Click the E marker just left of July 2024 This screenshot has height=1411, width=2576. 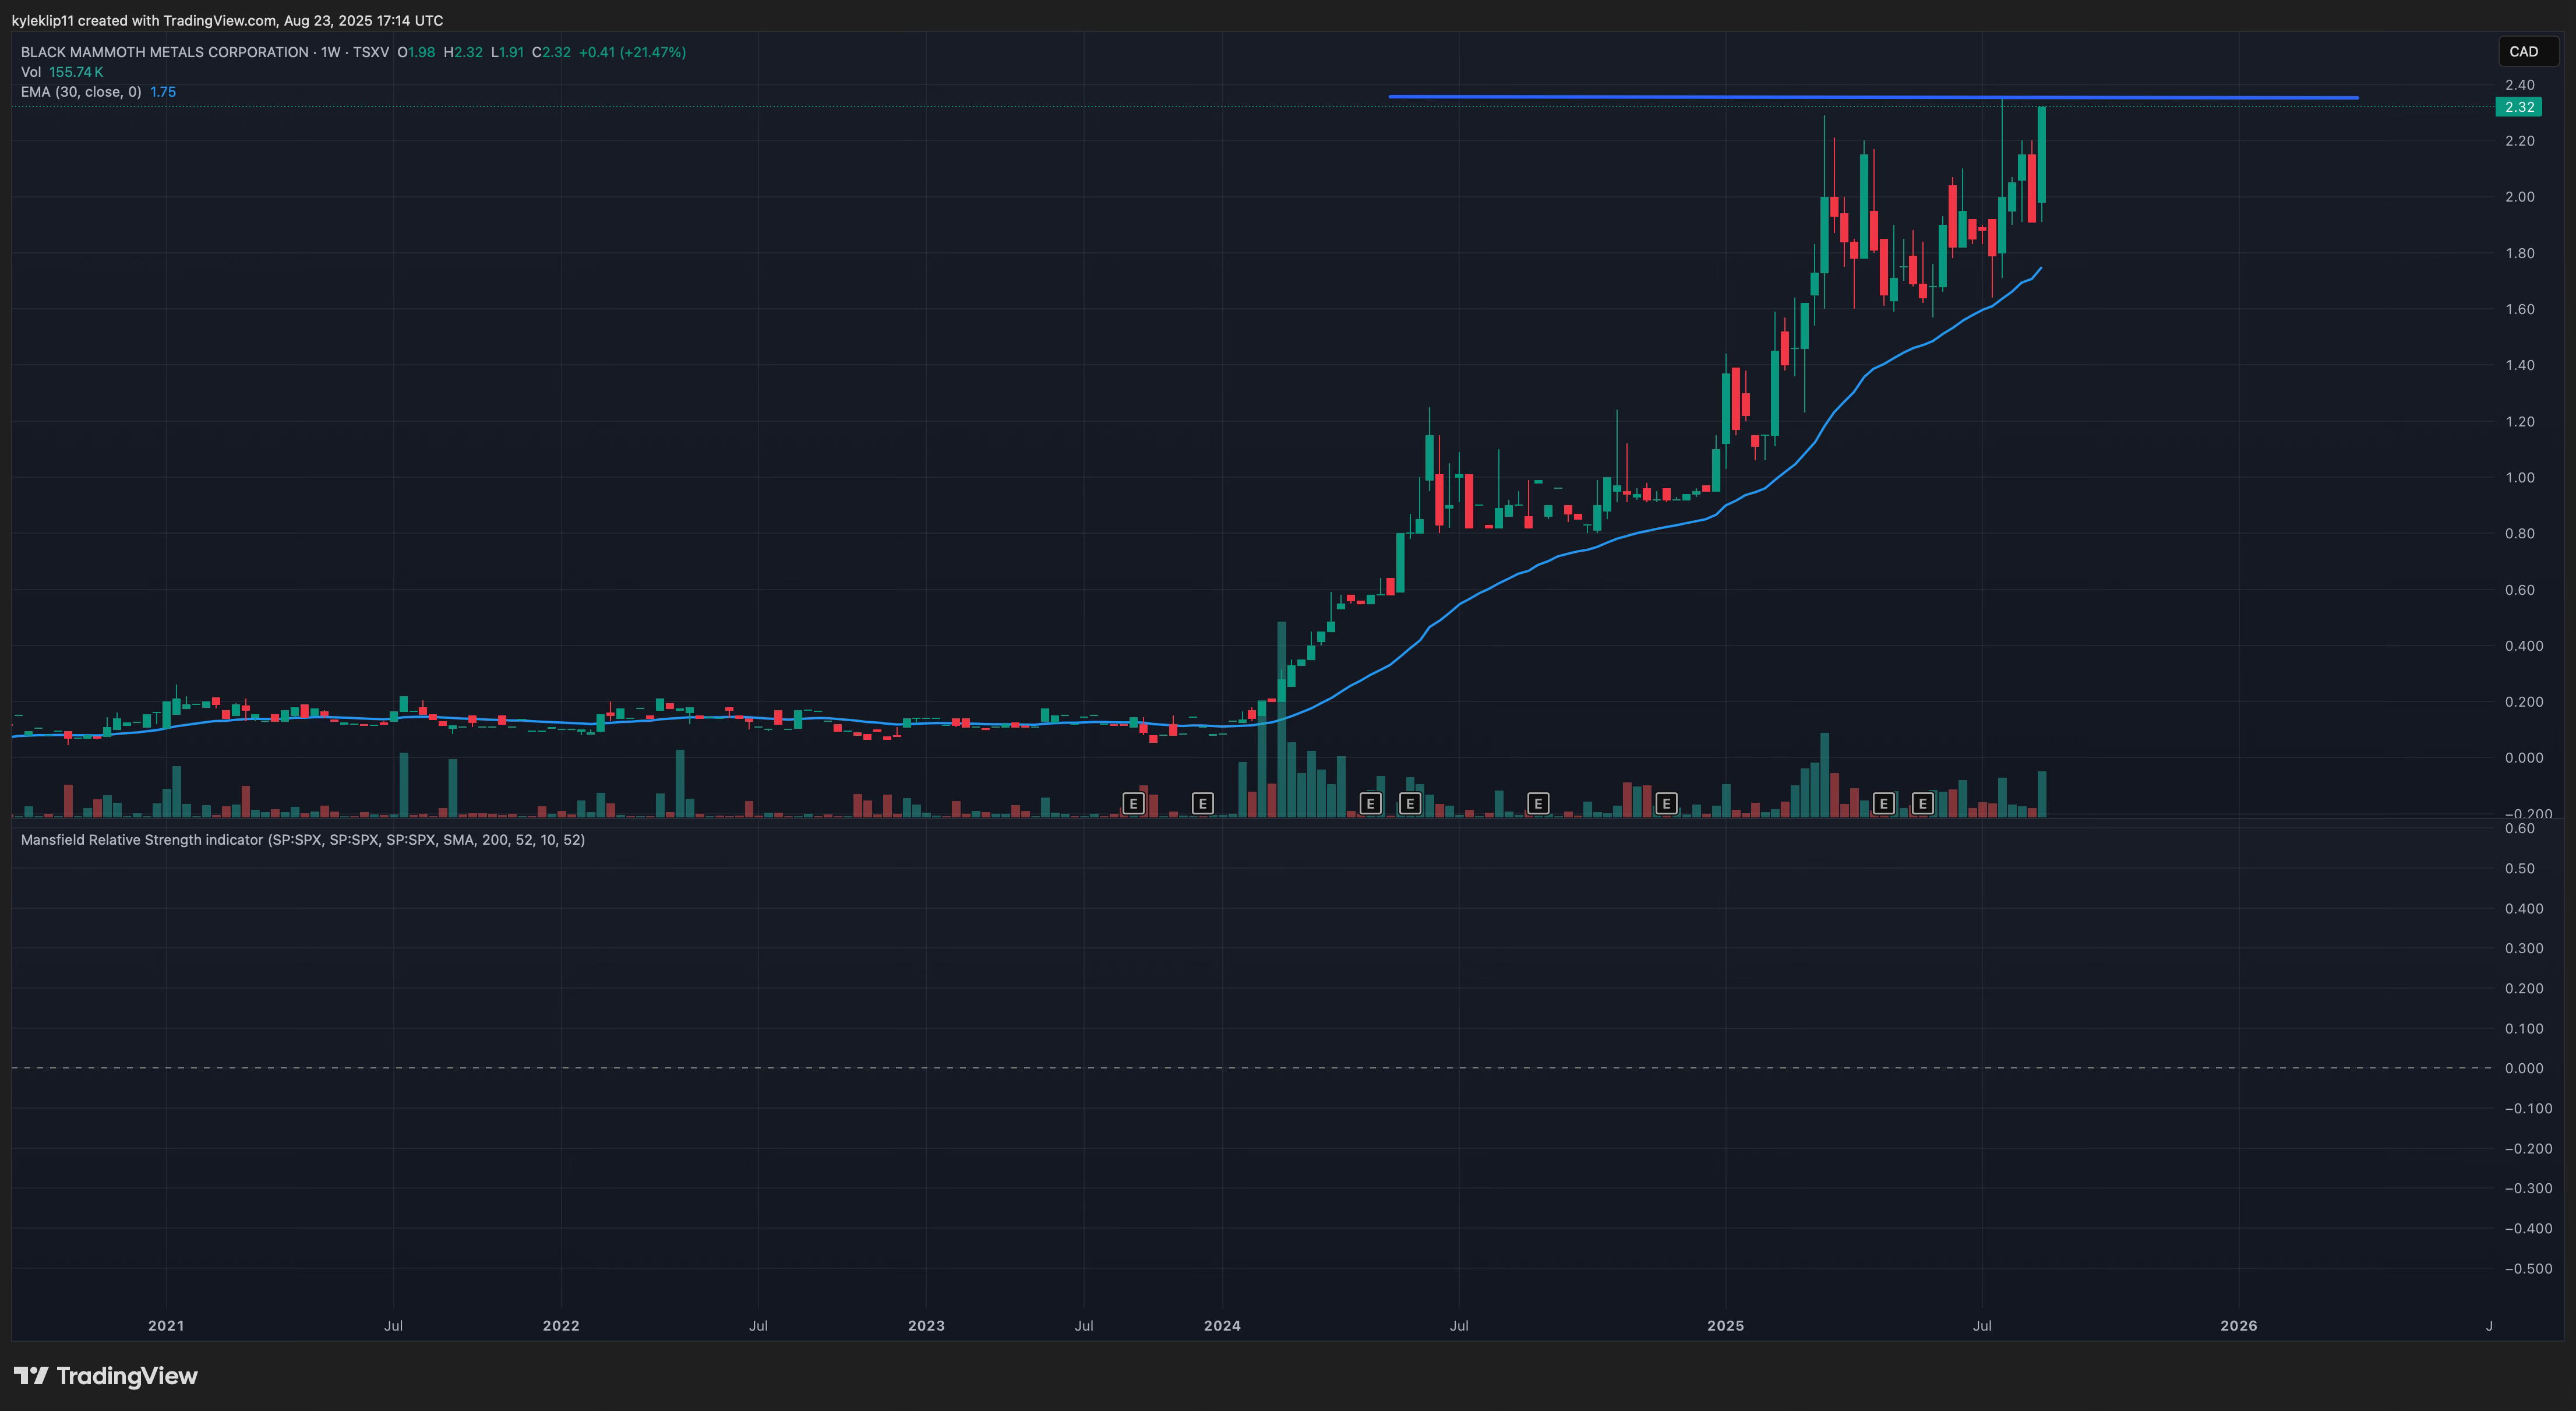point(1410,803)
